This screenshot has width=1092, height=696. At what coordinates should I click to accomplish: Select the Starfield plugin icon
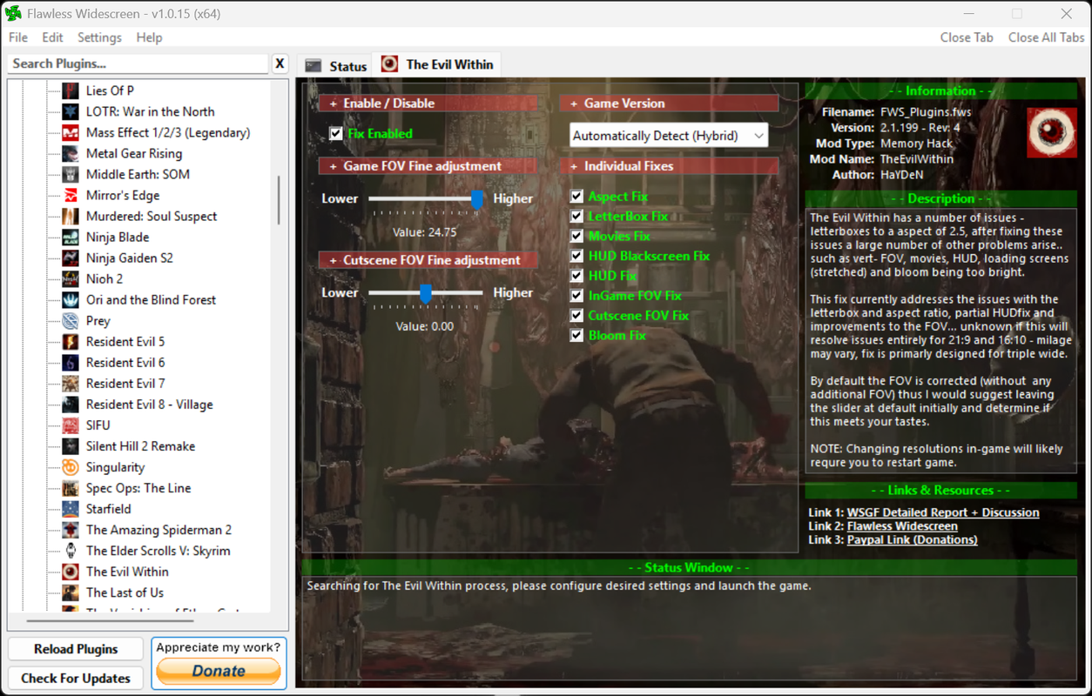71,508
